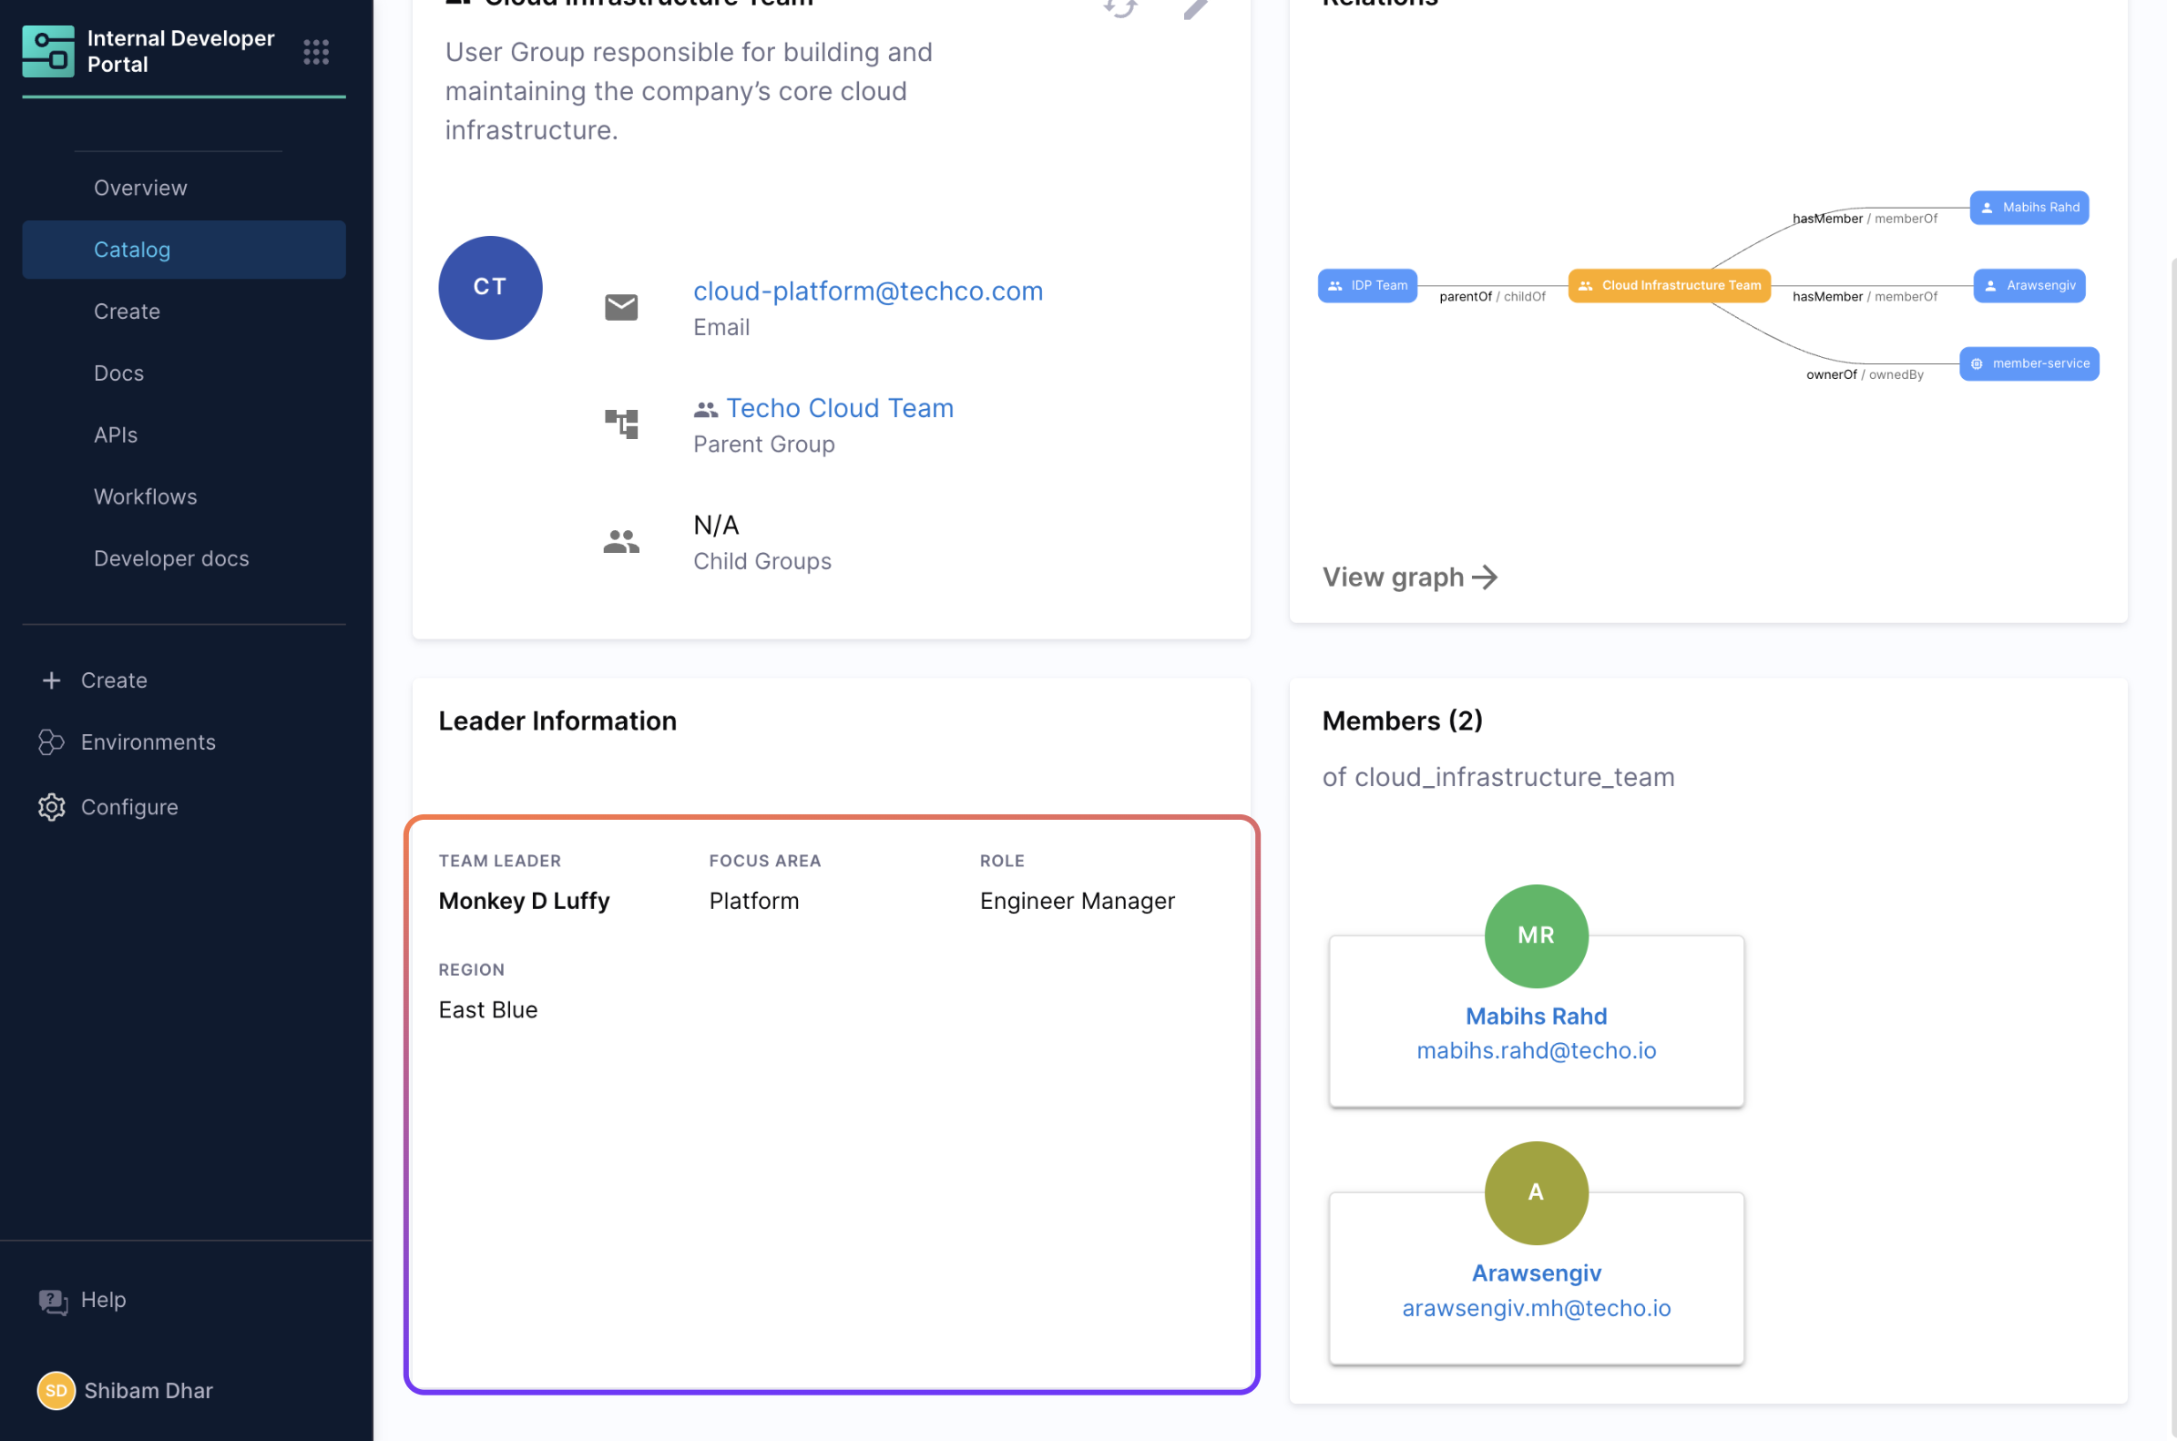This screenshot has width=2177, height=1441.
Task: Click the email envelope icon beside cloud-platform@techco.com
Action: pos(620,307)
